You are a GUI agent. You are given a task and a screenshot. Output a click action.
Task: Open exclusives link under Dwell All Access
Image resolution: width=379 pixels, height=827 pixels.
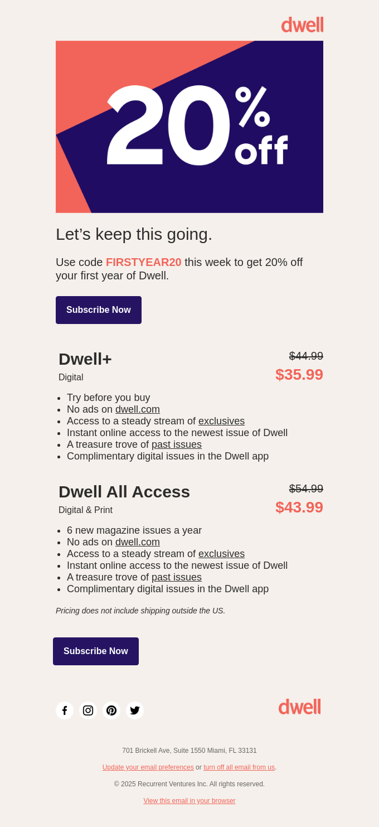[x=221, y=554]
